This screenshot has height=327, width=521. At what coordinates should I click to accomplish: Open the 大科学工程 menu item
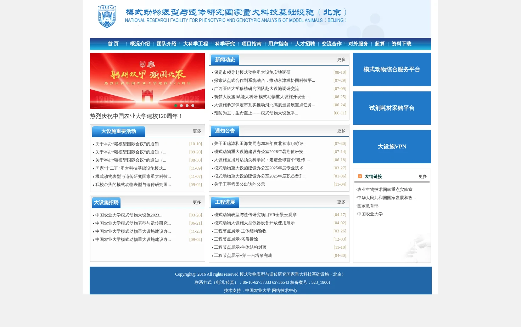pyautogui.click(x=195, y=44)
